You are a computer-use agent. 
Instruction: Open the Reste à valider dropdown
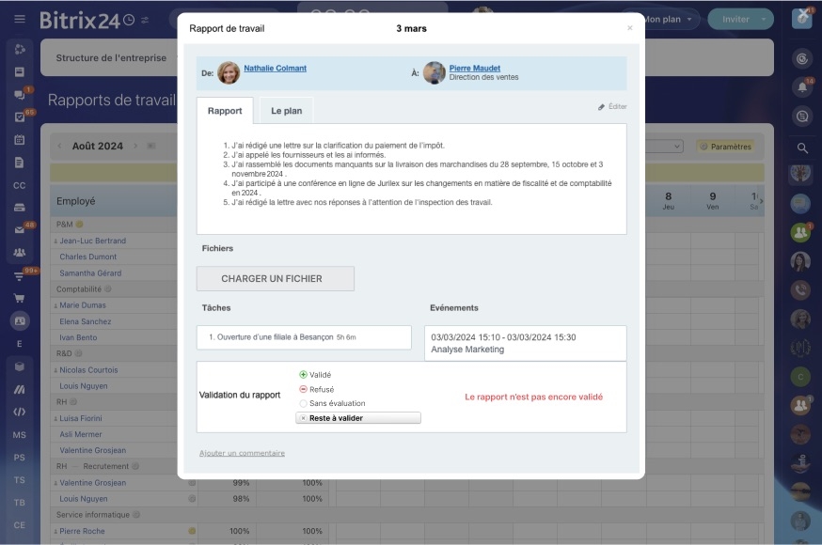point(358,418)
